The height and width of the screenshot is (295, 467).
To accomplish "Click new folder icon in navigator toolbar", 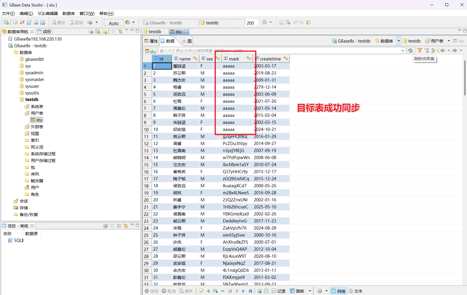I will [105, 31].
